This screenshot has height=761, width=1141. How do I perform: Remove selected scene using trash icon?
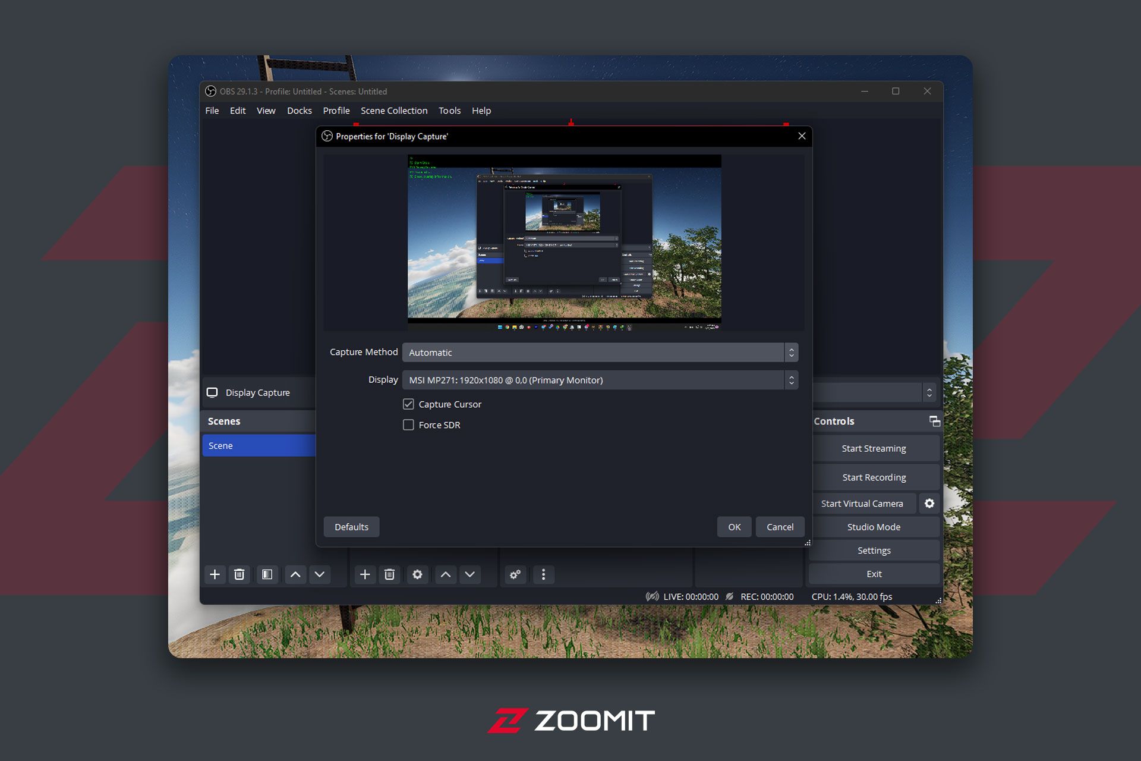click(239, 574)
